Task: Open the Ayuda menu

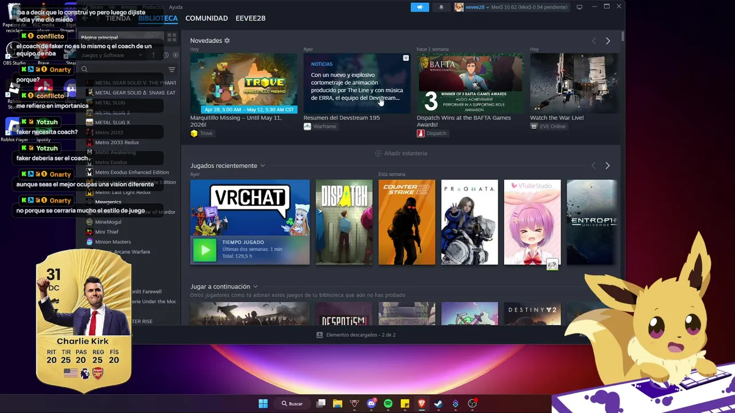Action: 176,7
